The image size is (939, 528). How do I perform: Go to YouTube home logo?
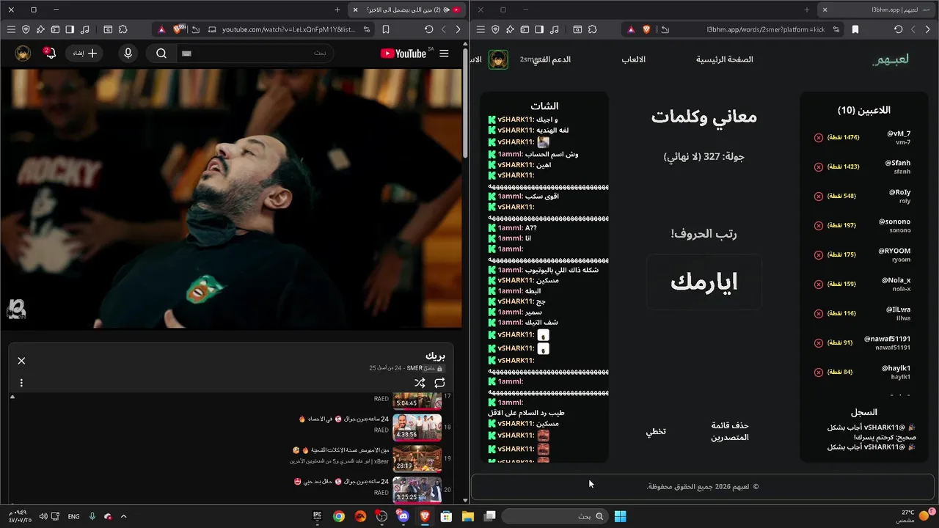click(407, 54)
